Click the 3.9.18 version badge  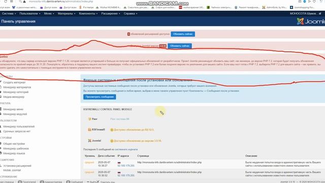tap(163, 46)
